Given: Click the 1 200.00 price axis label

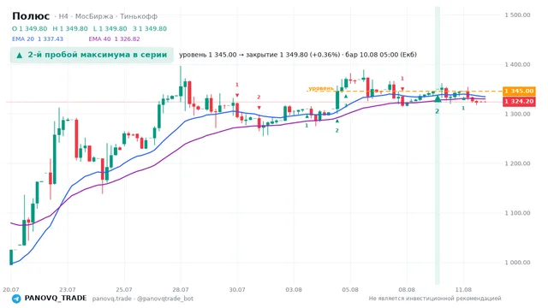Looking at the screenshot, I should (517, 163).
